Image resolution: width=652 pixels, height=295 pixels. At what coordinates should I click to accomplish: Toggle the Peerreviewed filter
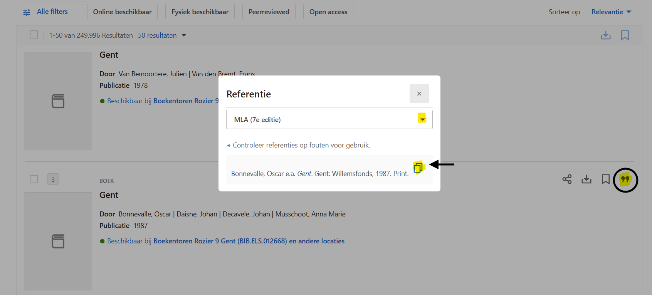point(269,12)
